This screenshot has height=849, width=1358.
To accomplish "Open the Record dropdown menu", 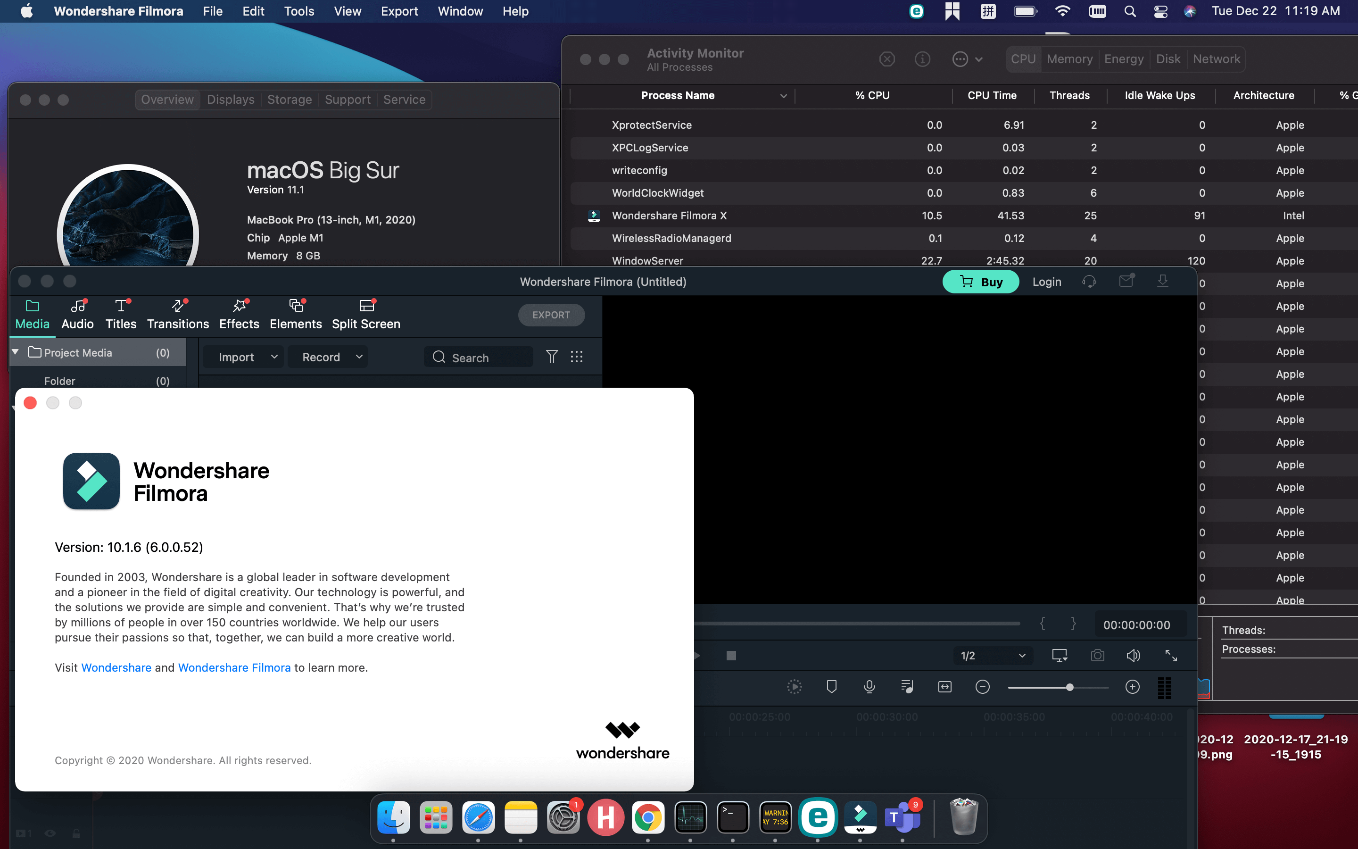I will pyautogui.click(x=359, y=357).
